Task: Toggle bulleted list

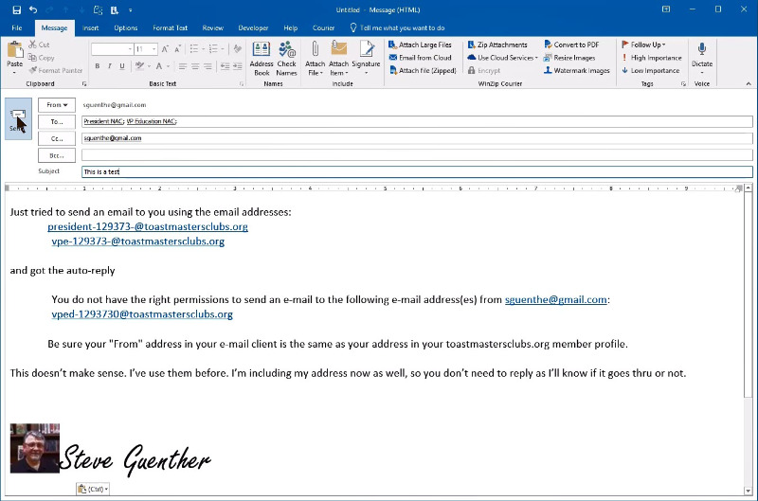Action: (x=194, y=49)
